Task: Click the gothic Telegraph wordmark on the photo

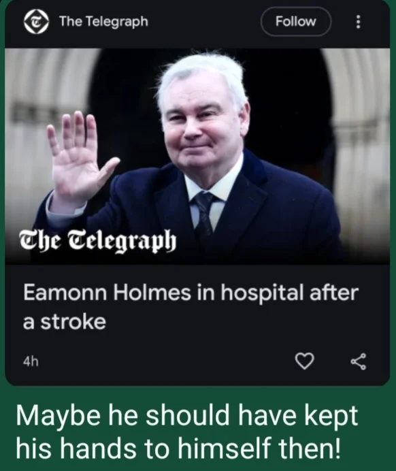Action: (x=98, y=242)
